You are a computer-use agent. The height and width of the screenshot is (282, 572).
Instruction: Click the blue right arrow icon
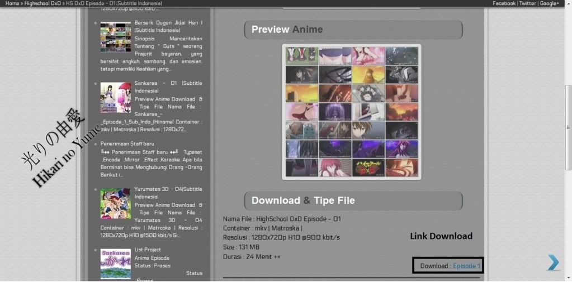tap(553, 262)
